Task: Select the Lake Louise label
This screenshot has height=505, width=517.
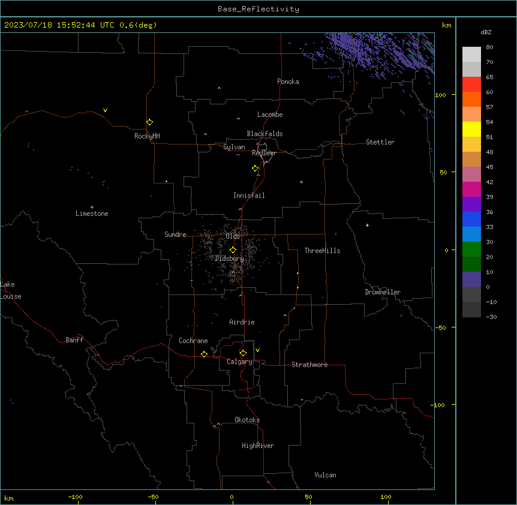Action: [11, 290]
